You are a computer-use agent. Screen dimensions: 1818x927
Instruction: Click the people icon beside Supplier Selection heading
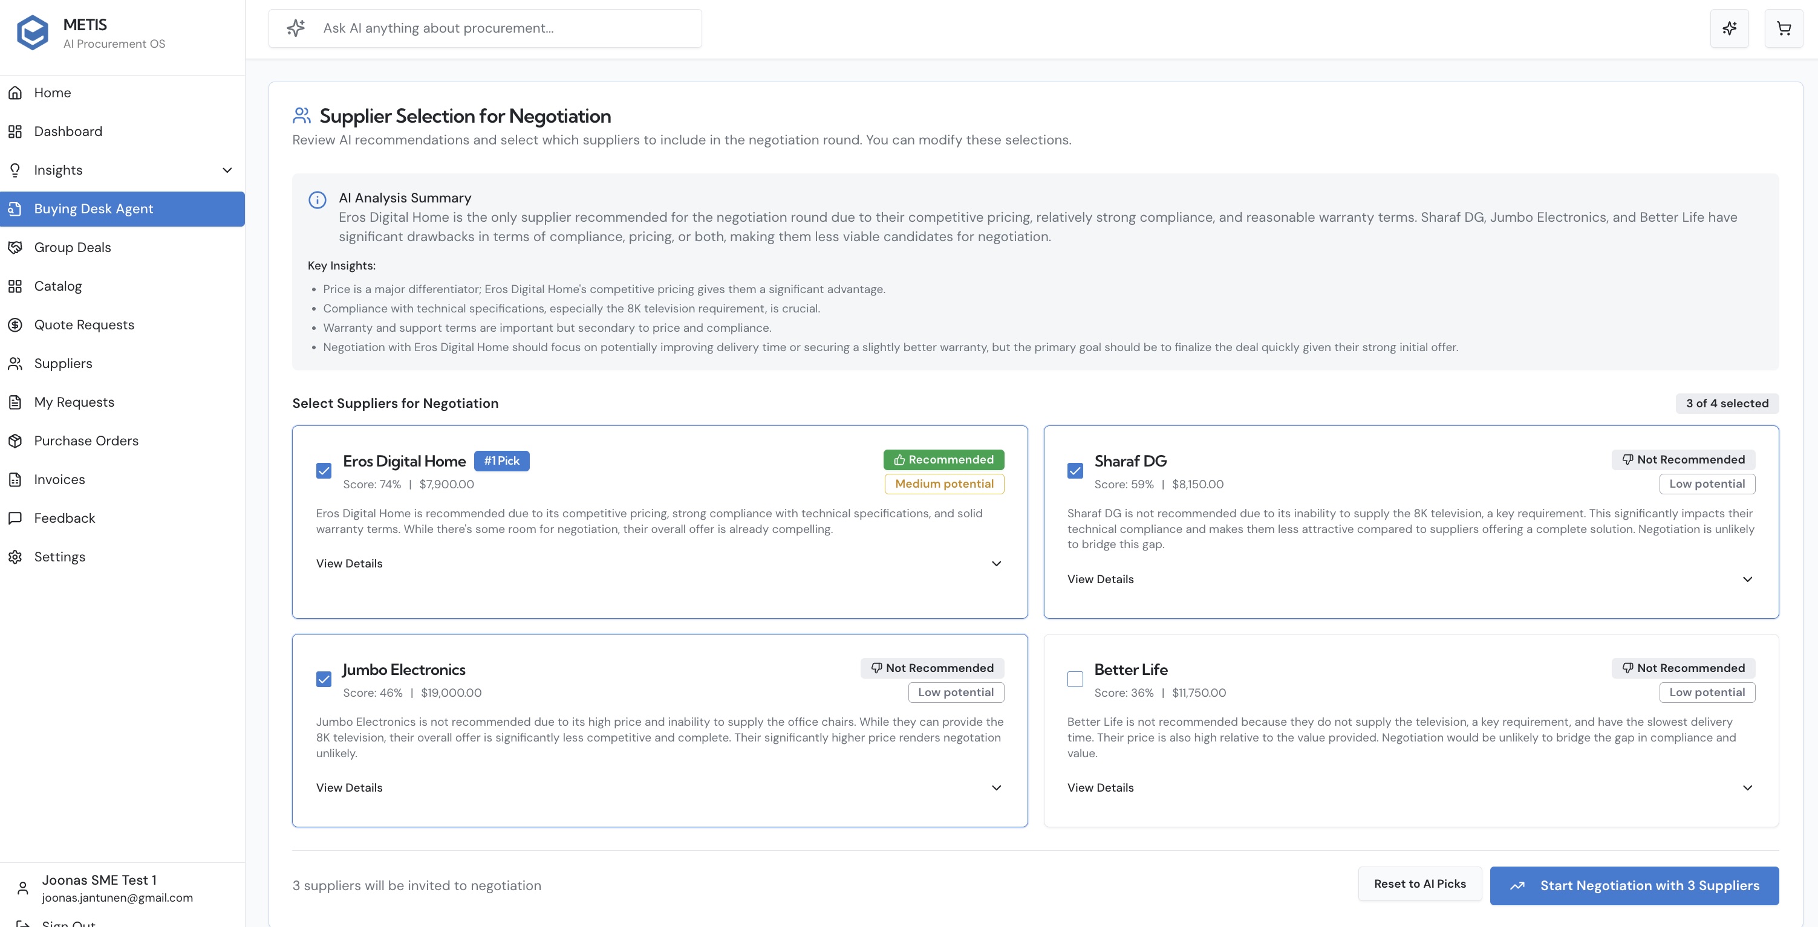(x=301, y=115)
